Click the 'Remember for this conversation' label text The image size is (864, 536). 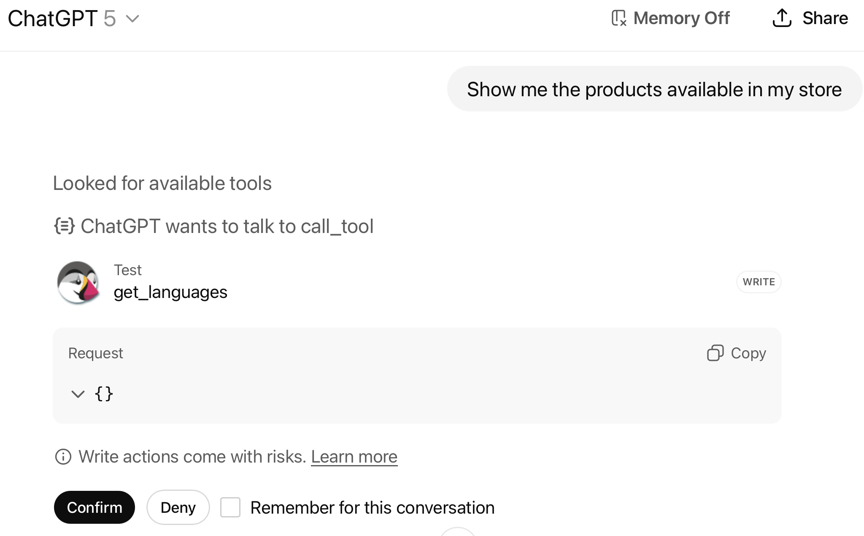pos(372,507)
